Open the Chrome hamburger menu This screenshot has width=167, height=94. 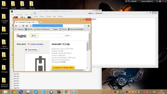(x=89, y=26)
